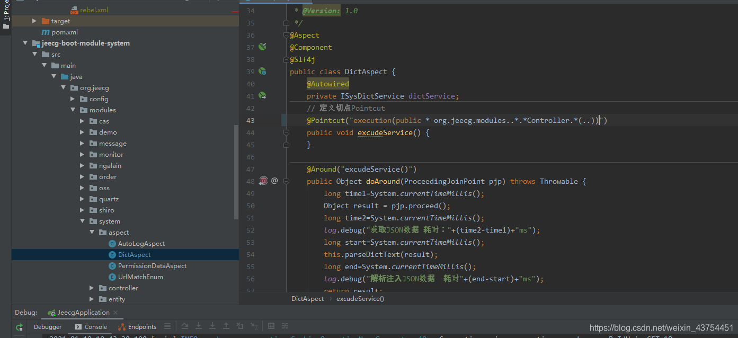
Task: Collapse the aspect package folder
Action: (x=92, y=233)
